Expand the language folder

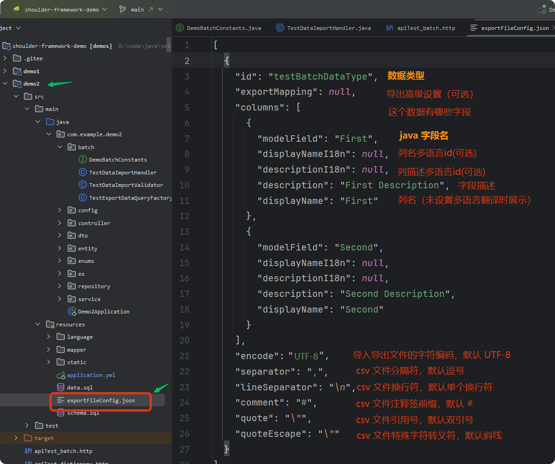pos(49,337)
